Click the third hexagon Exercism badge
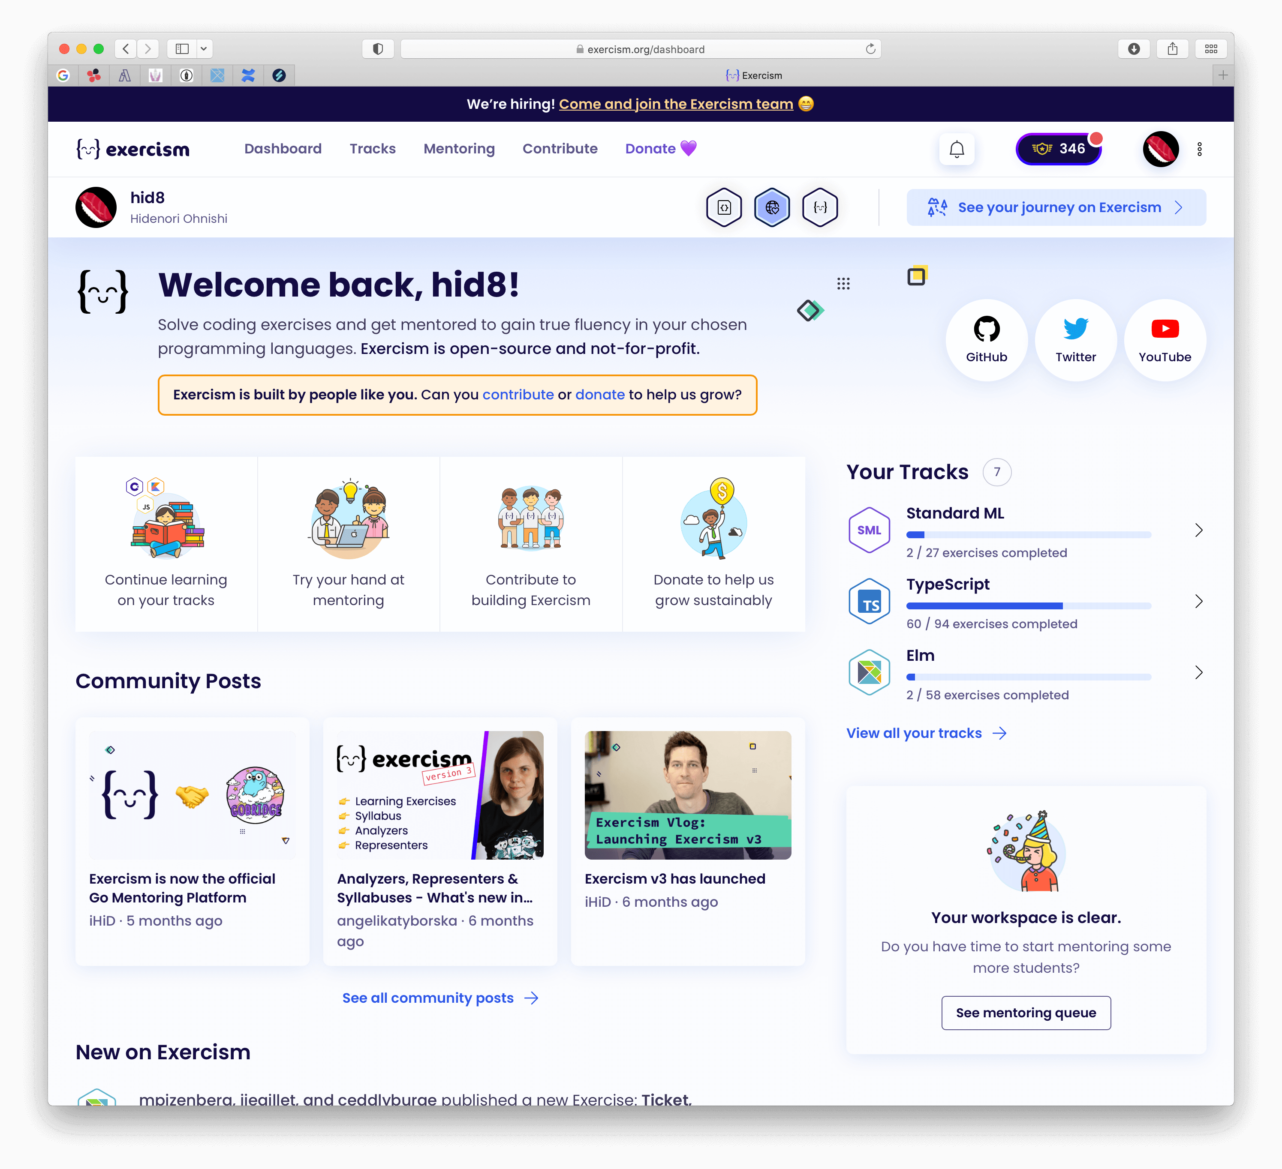Screen dimensions: 1282x1169 pyautogui.click(x=820, y=207)
